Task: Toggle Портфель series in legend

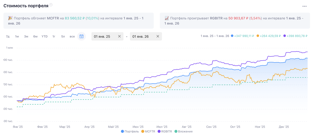Action: 130,131
